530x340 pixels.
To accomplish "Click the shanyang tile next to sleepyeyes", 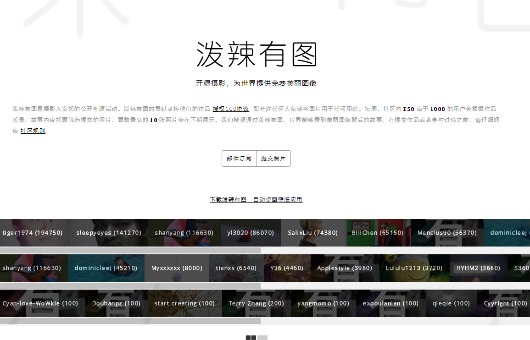I will tap(184, 233).
